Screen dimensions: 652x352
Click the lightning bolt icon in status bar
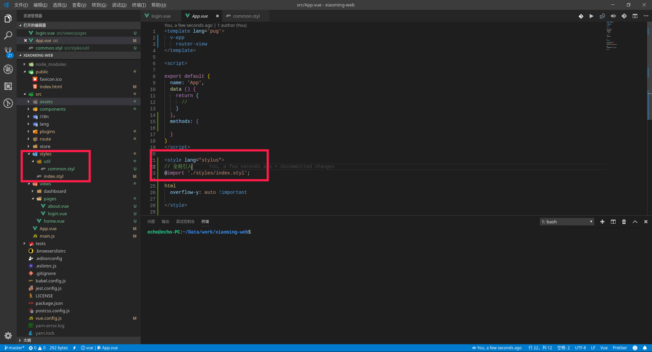coord(74,348)
